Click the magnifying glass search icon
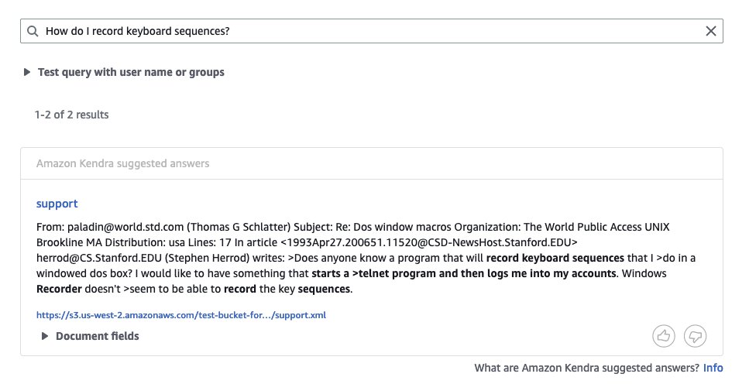749x384 pixels. (33, 32)
